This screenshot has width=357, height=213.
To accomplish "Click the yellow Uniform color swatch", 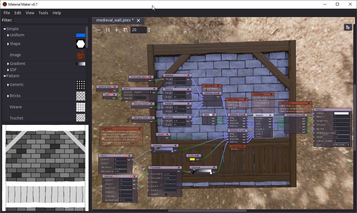I will (x=192, y=159).
